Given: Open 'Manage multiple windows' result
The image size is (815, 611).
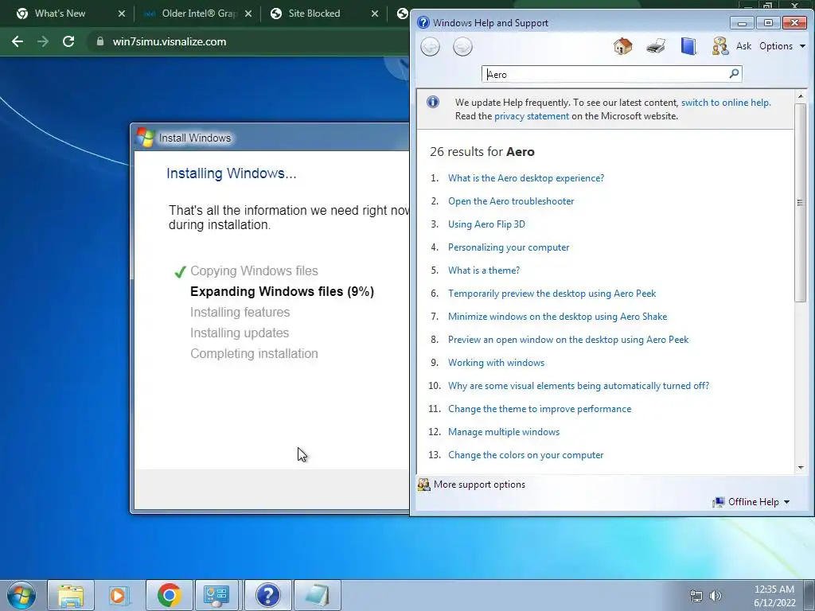Looking at the screenshot, I should [504, 432].
